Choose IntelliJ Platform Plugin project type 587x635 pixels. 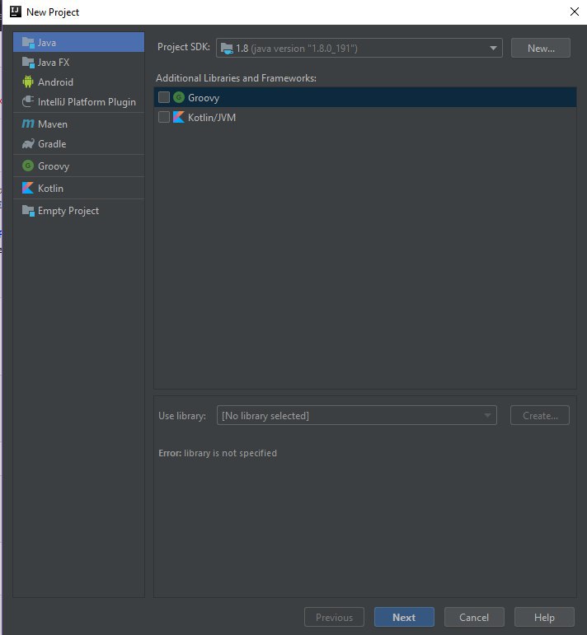tap(78, 101)
